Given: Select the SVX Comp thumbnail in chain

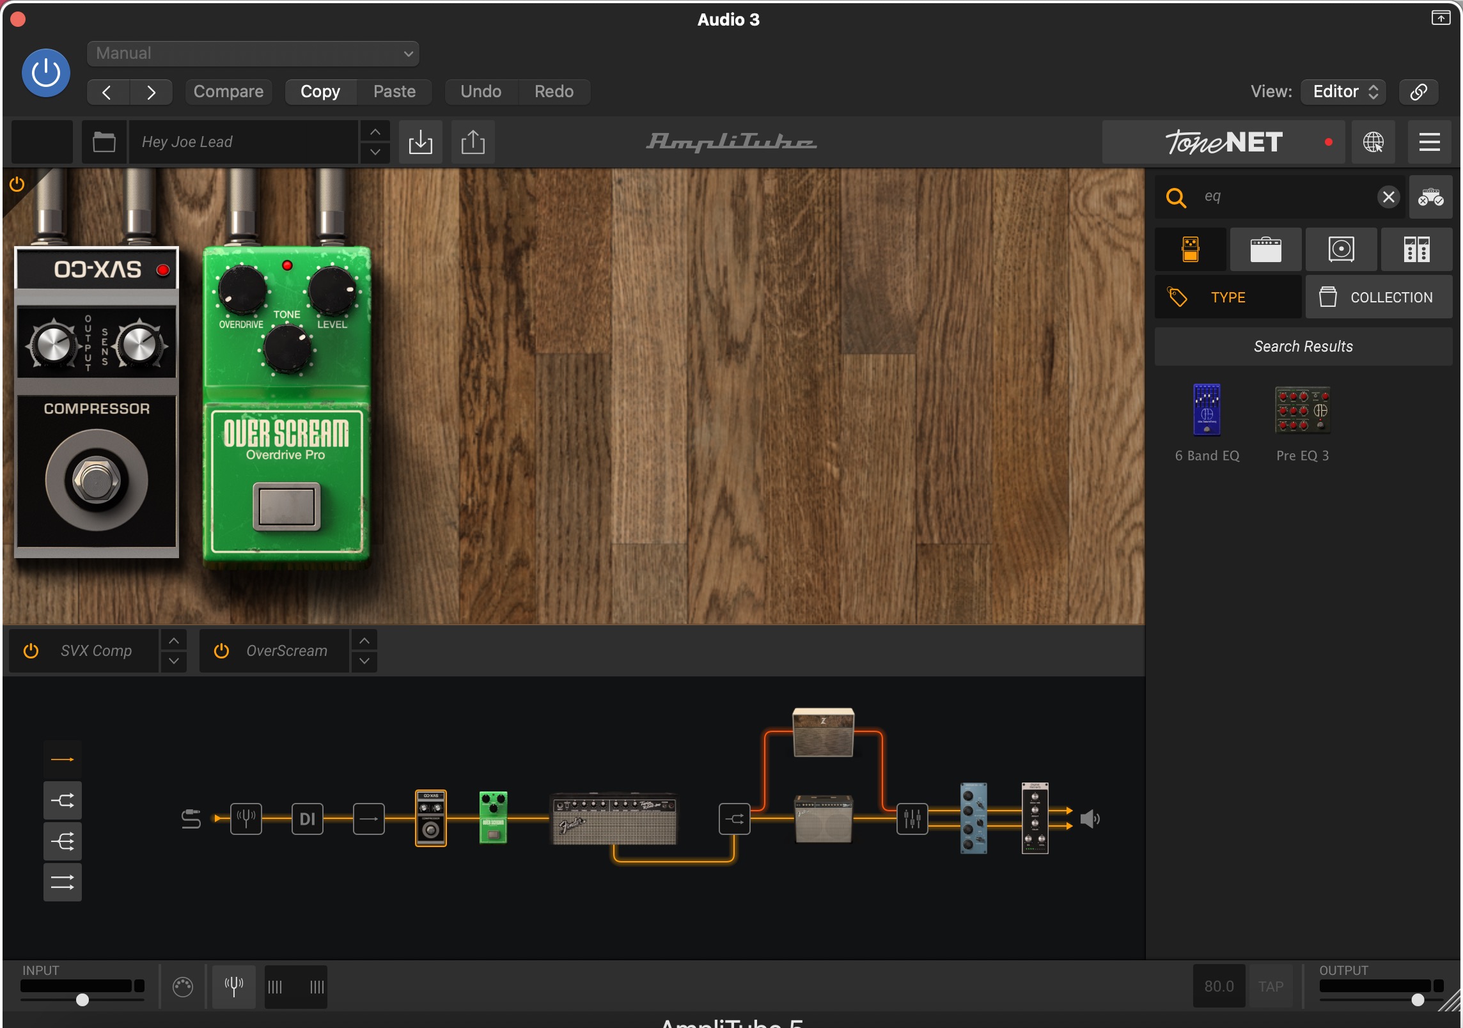Looking at the screenshot, I should click(431, 818).
